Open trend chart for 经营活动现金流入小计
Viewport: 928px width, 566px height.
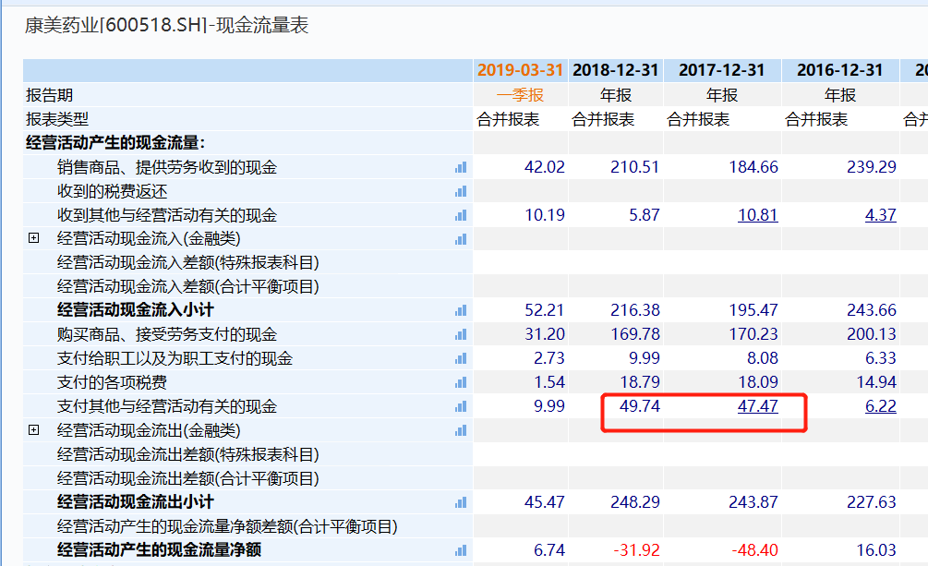[x=461, y=310]
